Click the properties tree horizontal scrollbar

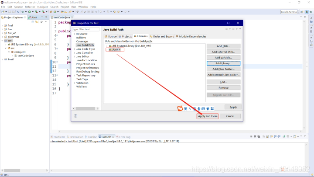(86, 108)
